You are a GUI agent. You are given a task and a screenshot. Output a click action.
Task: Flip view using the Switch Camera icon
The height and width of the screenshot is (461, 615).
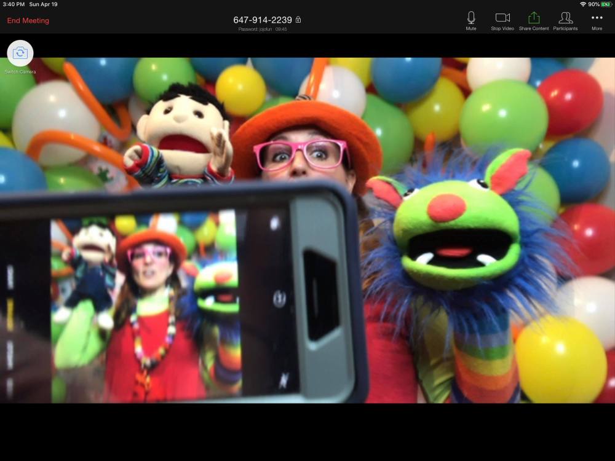[20, 53]
